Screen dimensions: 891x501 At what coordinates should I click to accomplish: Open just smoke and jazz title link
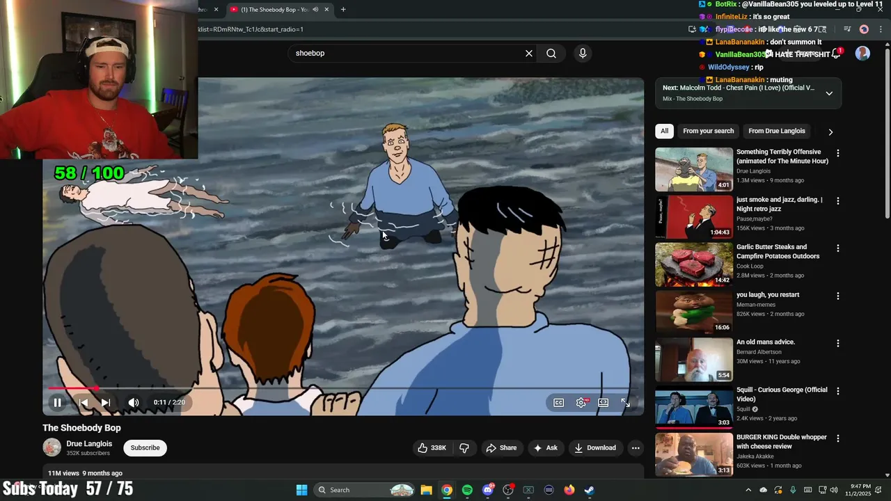tap(780, 204)
